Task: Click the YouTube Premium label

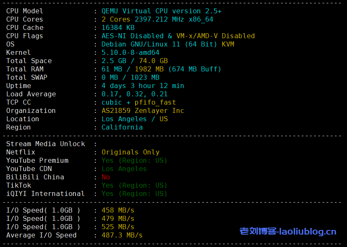Action: pos(37,161)
